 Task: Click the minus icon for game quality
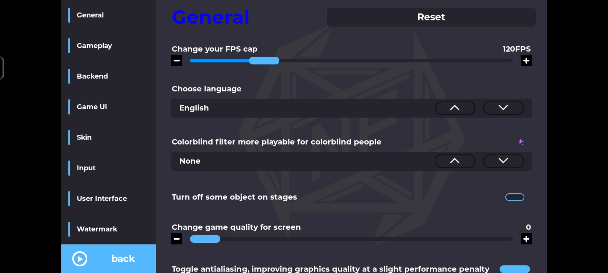click(177, 239)
